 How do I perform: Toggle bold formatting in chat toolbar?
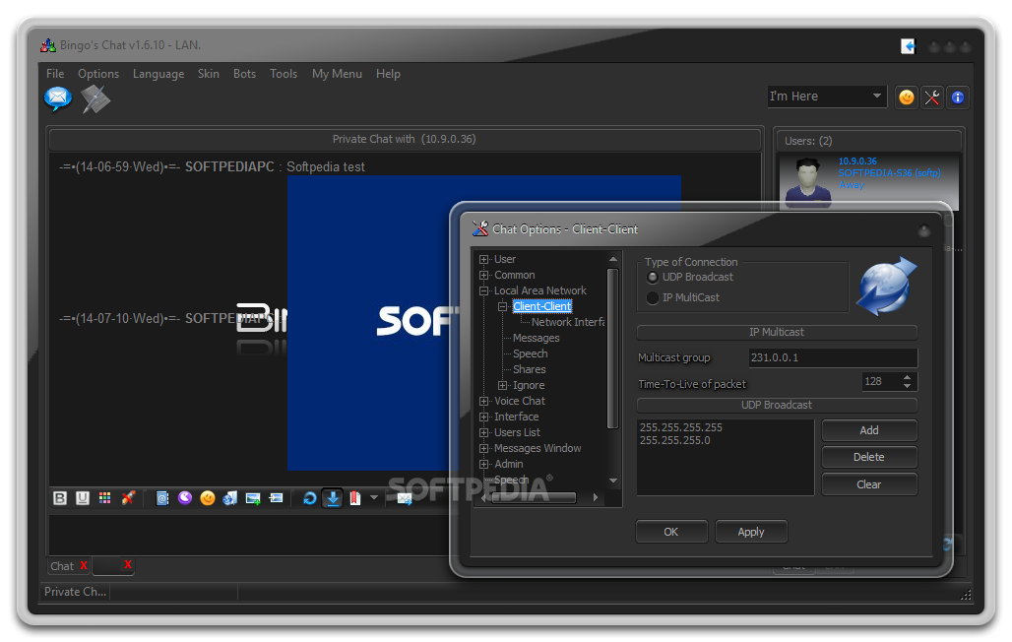[x=60, y=498]
